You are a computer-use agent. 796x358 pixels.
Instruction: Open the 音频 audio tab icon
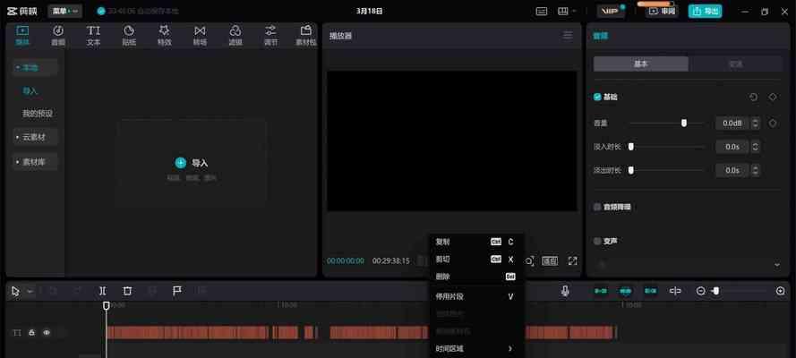tap(58, 30)
